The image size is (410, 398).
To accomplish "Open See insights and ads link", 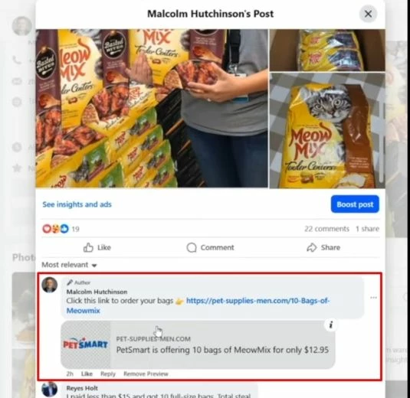I will pos(77,204).
